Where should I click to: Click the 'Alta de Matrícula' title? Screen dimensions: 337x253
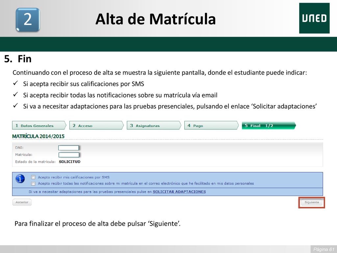(155, 19)
